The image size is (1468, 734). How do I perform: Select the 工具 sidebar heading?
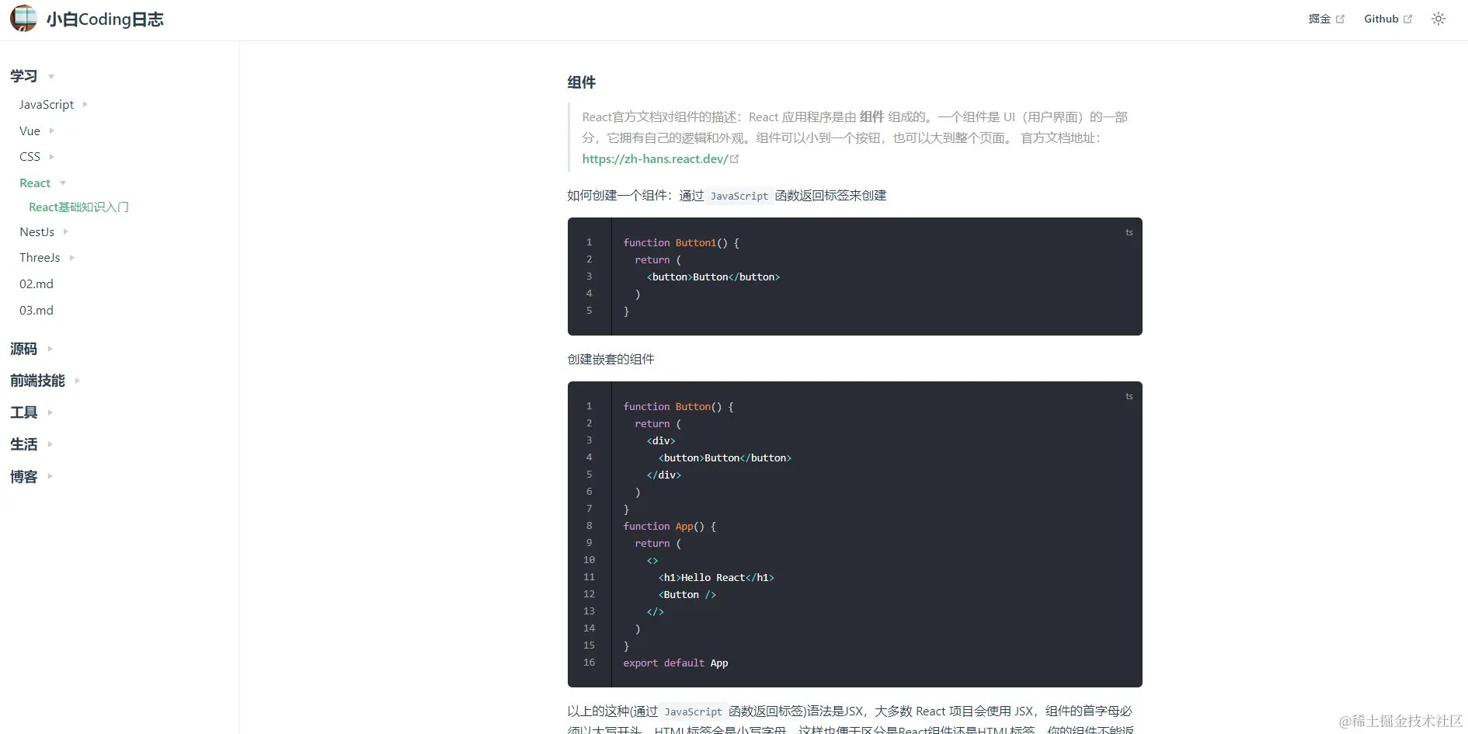tap(24, 412)
